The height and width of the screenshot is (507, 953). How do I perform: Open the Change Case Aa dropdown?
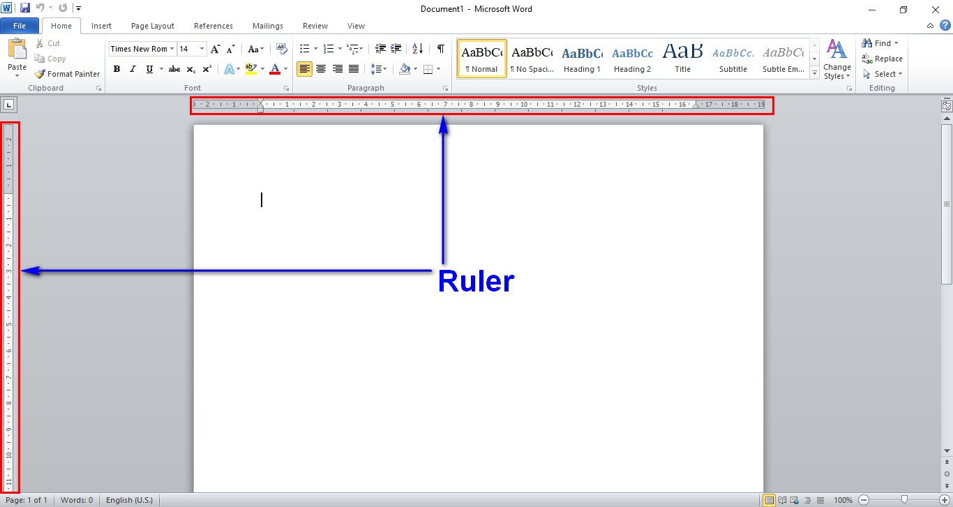[x=255, y=49]
